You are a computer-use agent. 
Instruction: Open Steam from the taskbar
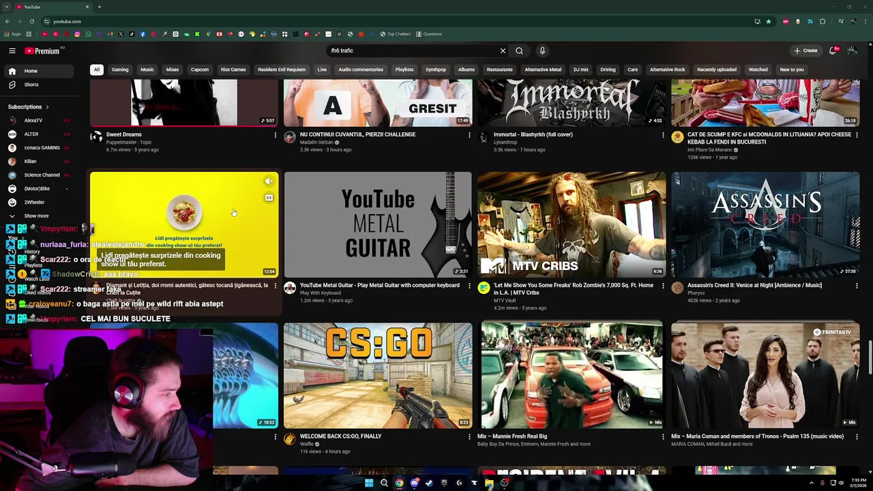[x=429, y=483]
